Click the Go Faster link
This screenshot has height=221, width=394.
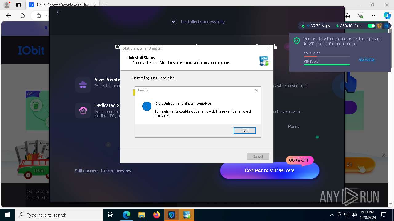pos(367,60)
